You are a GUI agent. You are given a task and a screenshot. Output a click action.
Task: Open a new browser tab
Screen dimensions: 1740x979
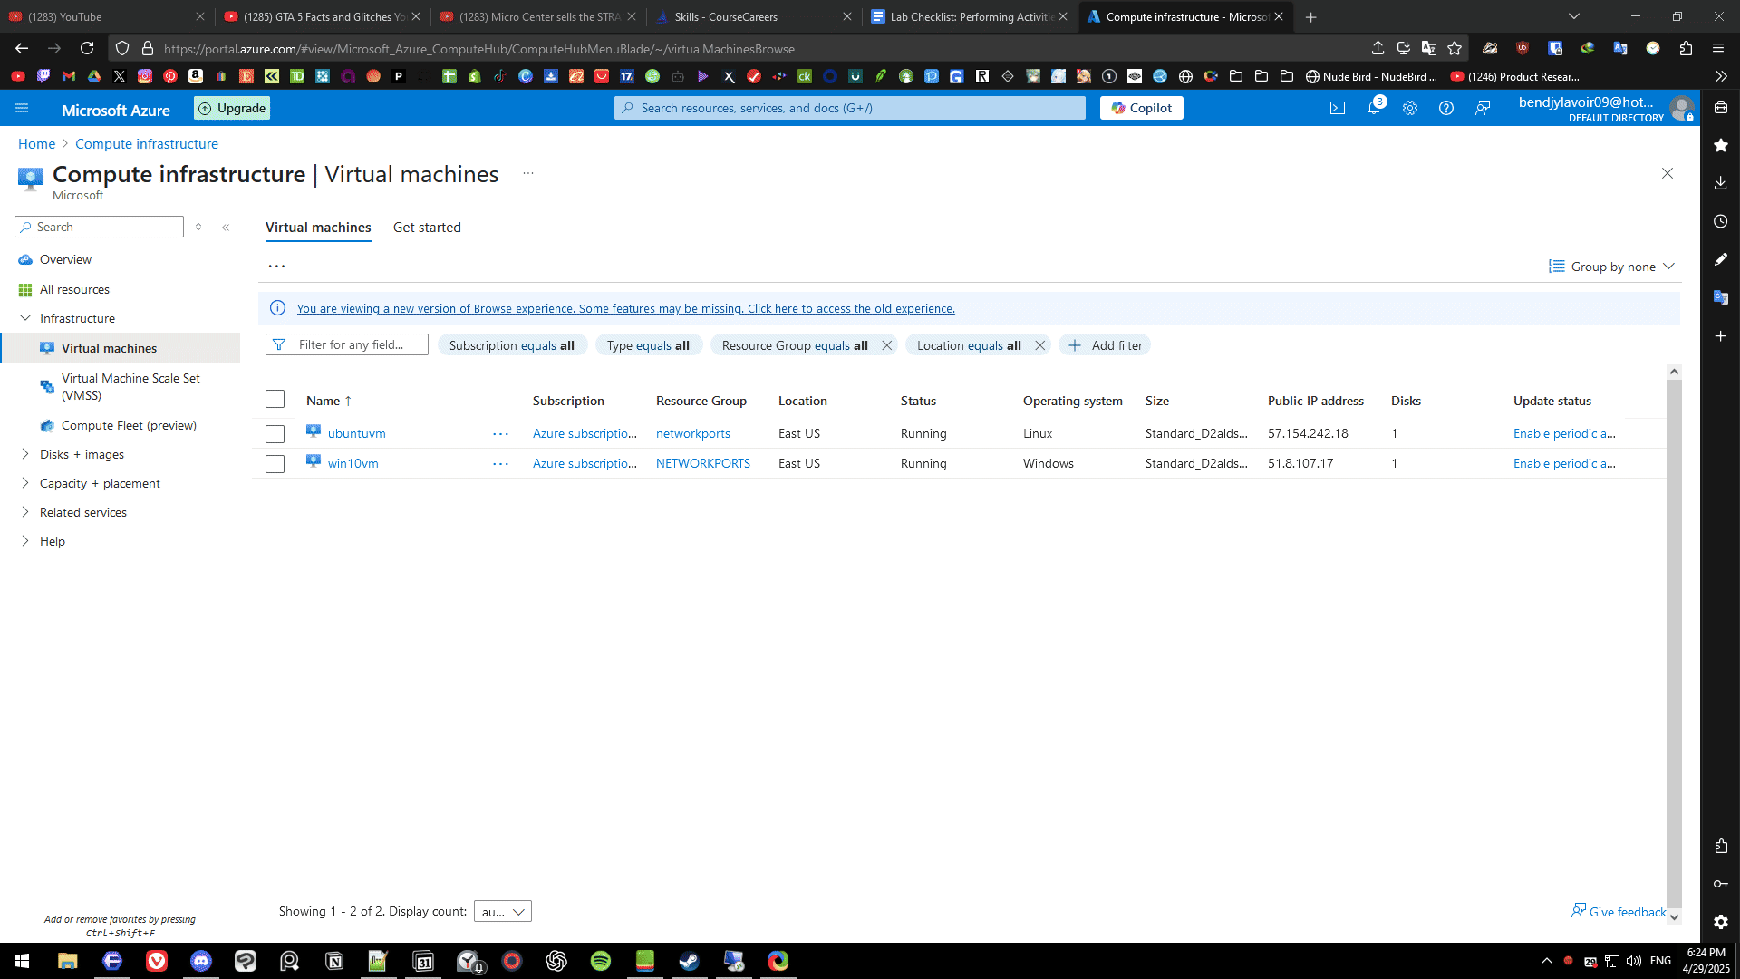[x=1310, y=16]
